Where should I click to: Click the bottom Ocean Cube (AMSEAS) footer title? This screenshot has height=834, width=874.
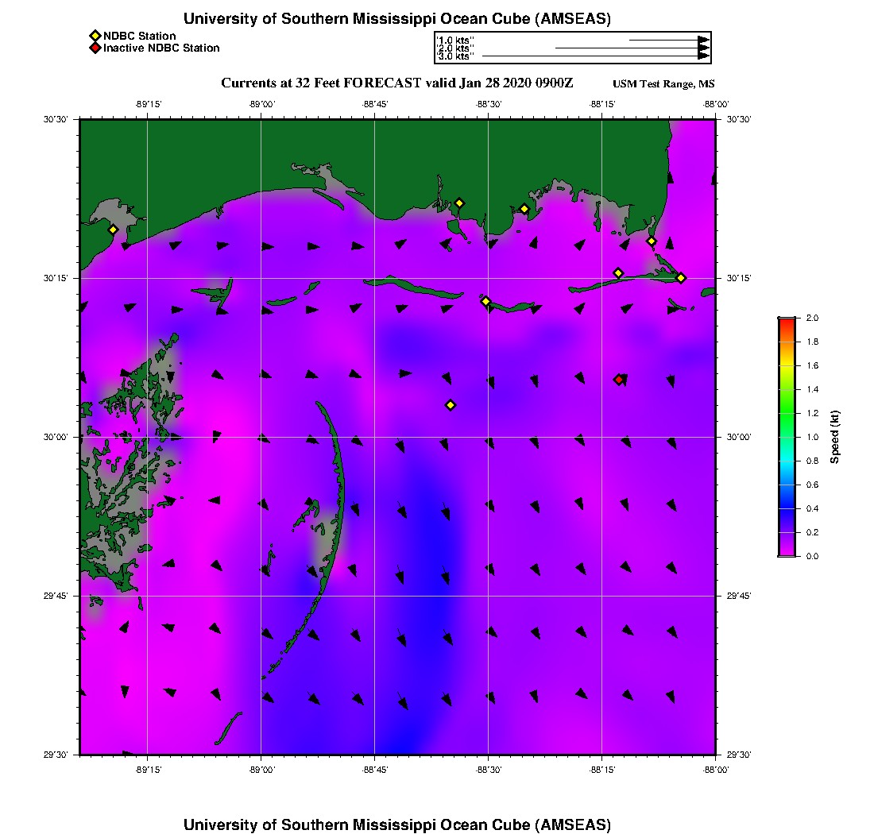click(x=397, y=824)
